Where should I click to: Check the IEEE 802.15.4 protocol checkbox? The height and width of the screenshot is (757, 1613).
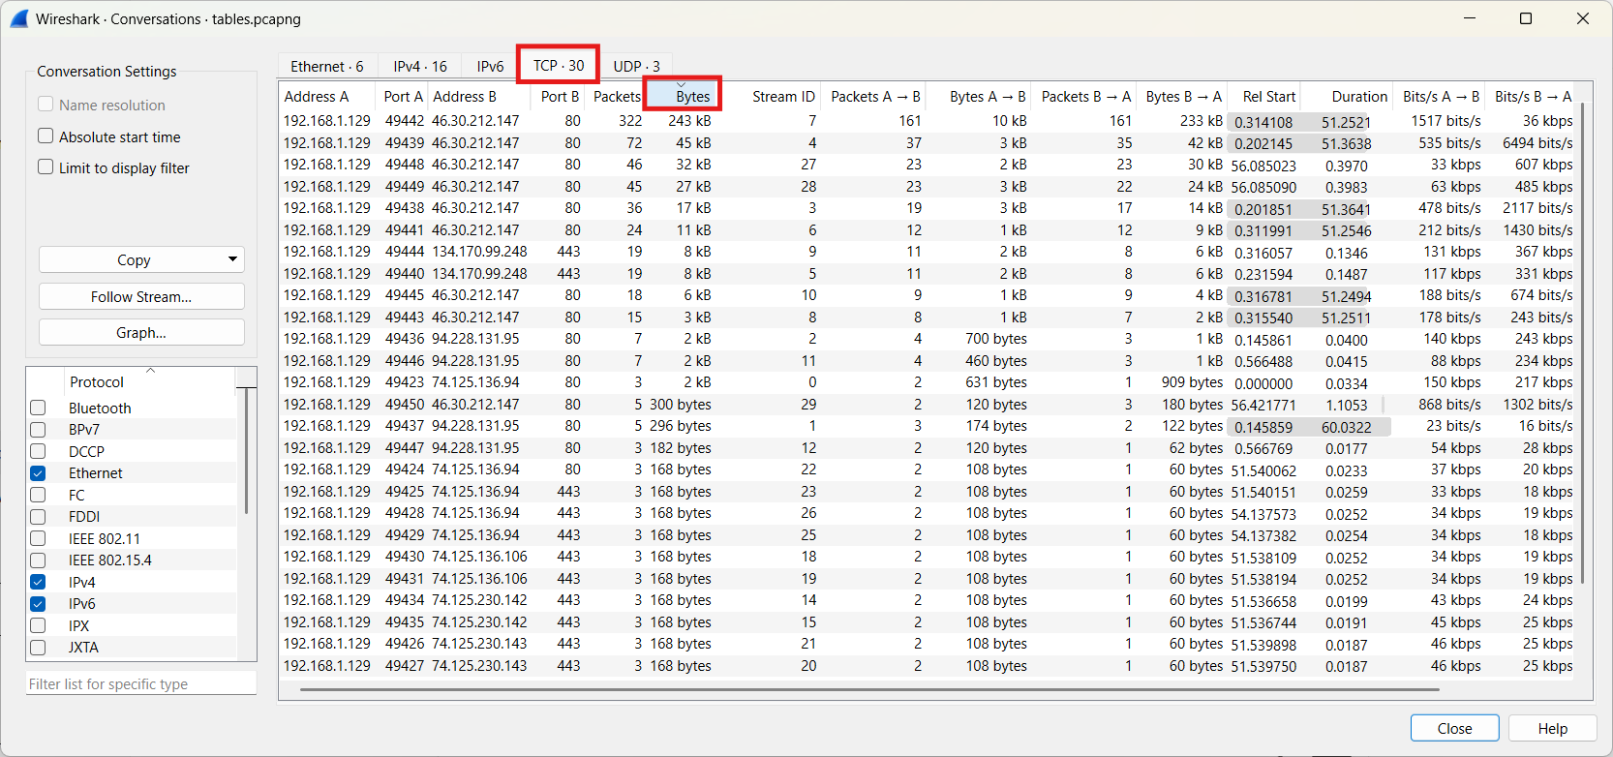(x=38, y=560)
